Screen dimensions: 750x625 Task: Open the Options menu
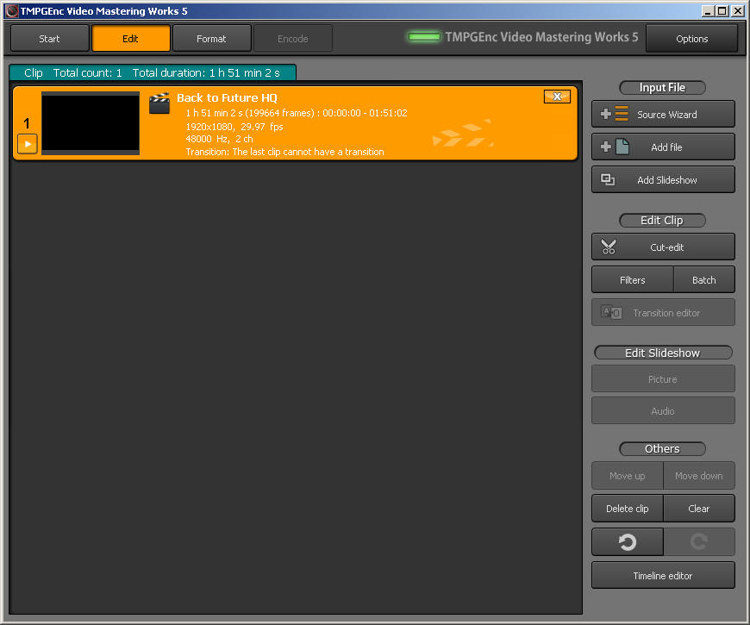coord(691,39)
